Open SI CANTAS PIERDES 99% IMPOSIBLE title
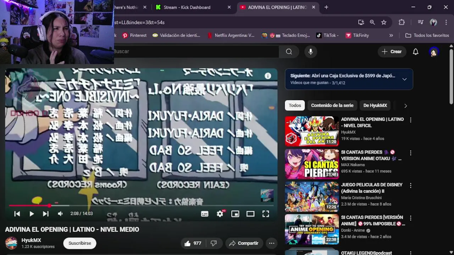Image resolution: width=454 pixels, height=255 pixels. 373,220
